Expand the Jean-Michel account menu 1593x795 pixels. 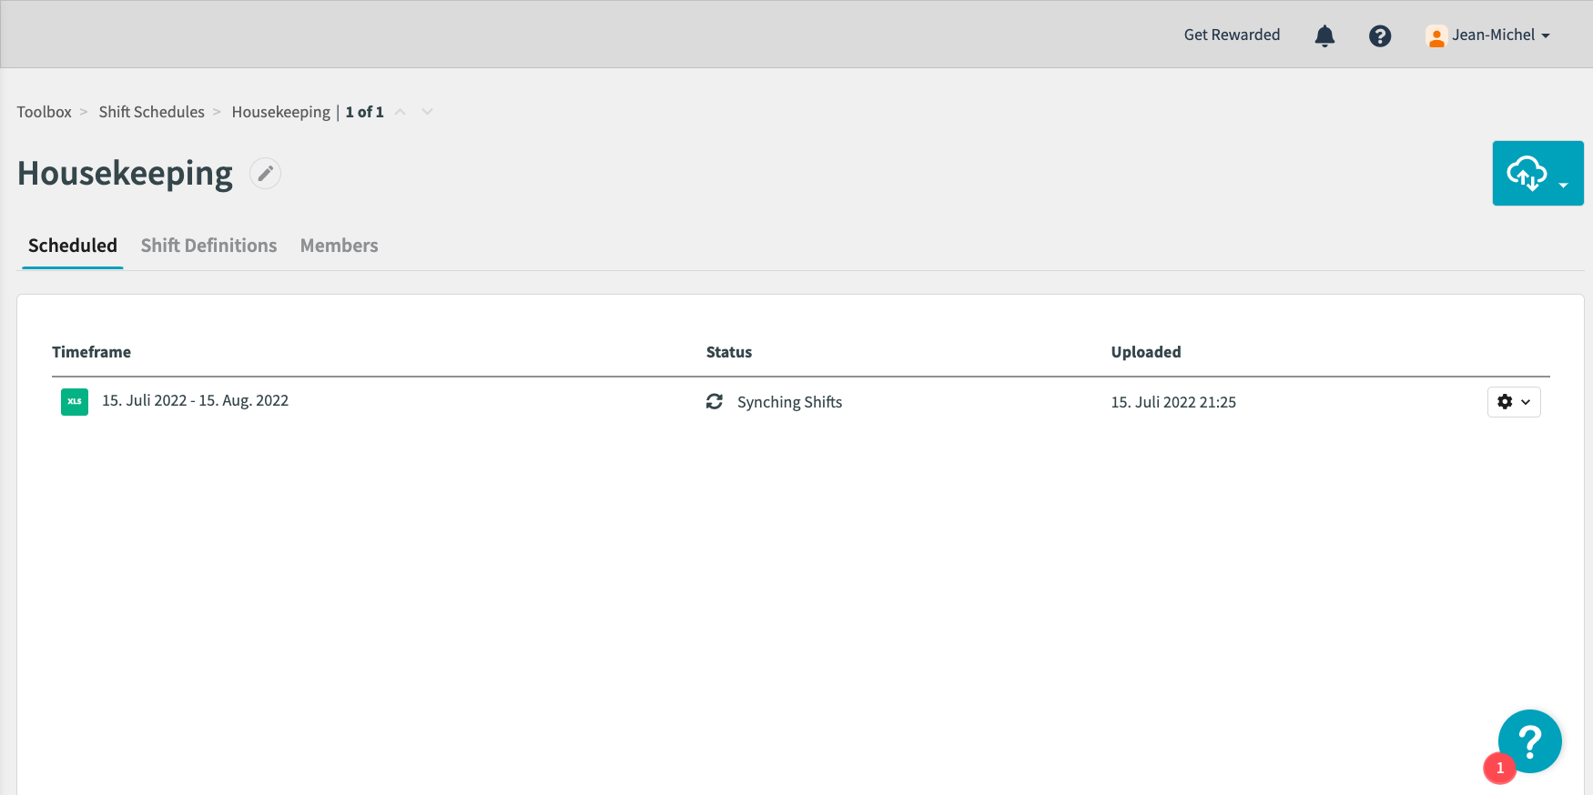(1500, 35)
